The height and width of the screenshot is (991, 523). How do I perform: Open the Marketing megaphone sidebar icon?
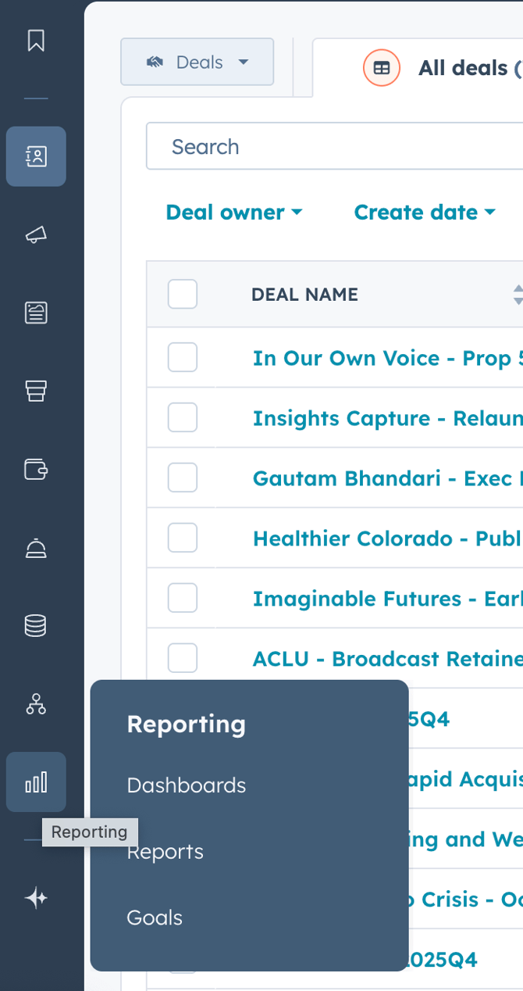click(x=36, y=234)
